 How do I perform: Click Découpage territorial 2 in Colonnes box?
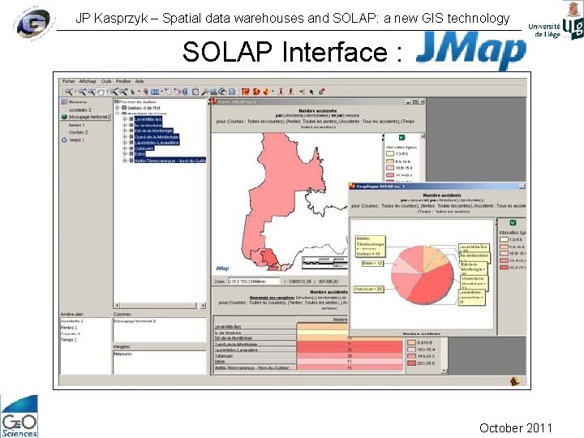click(135, 321)
